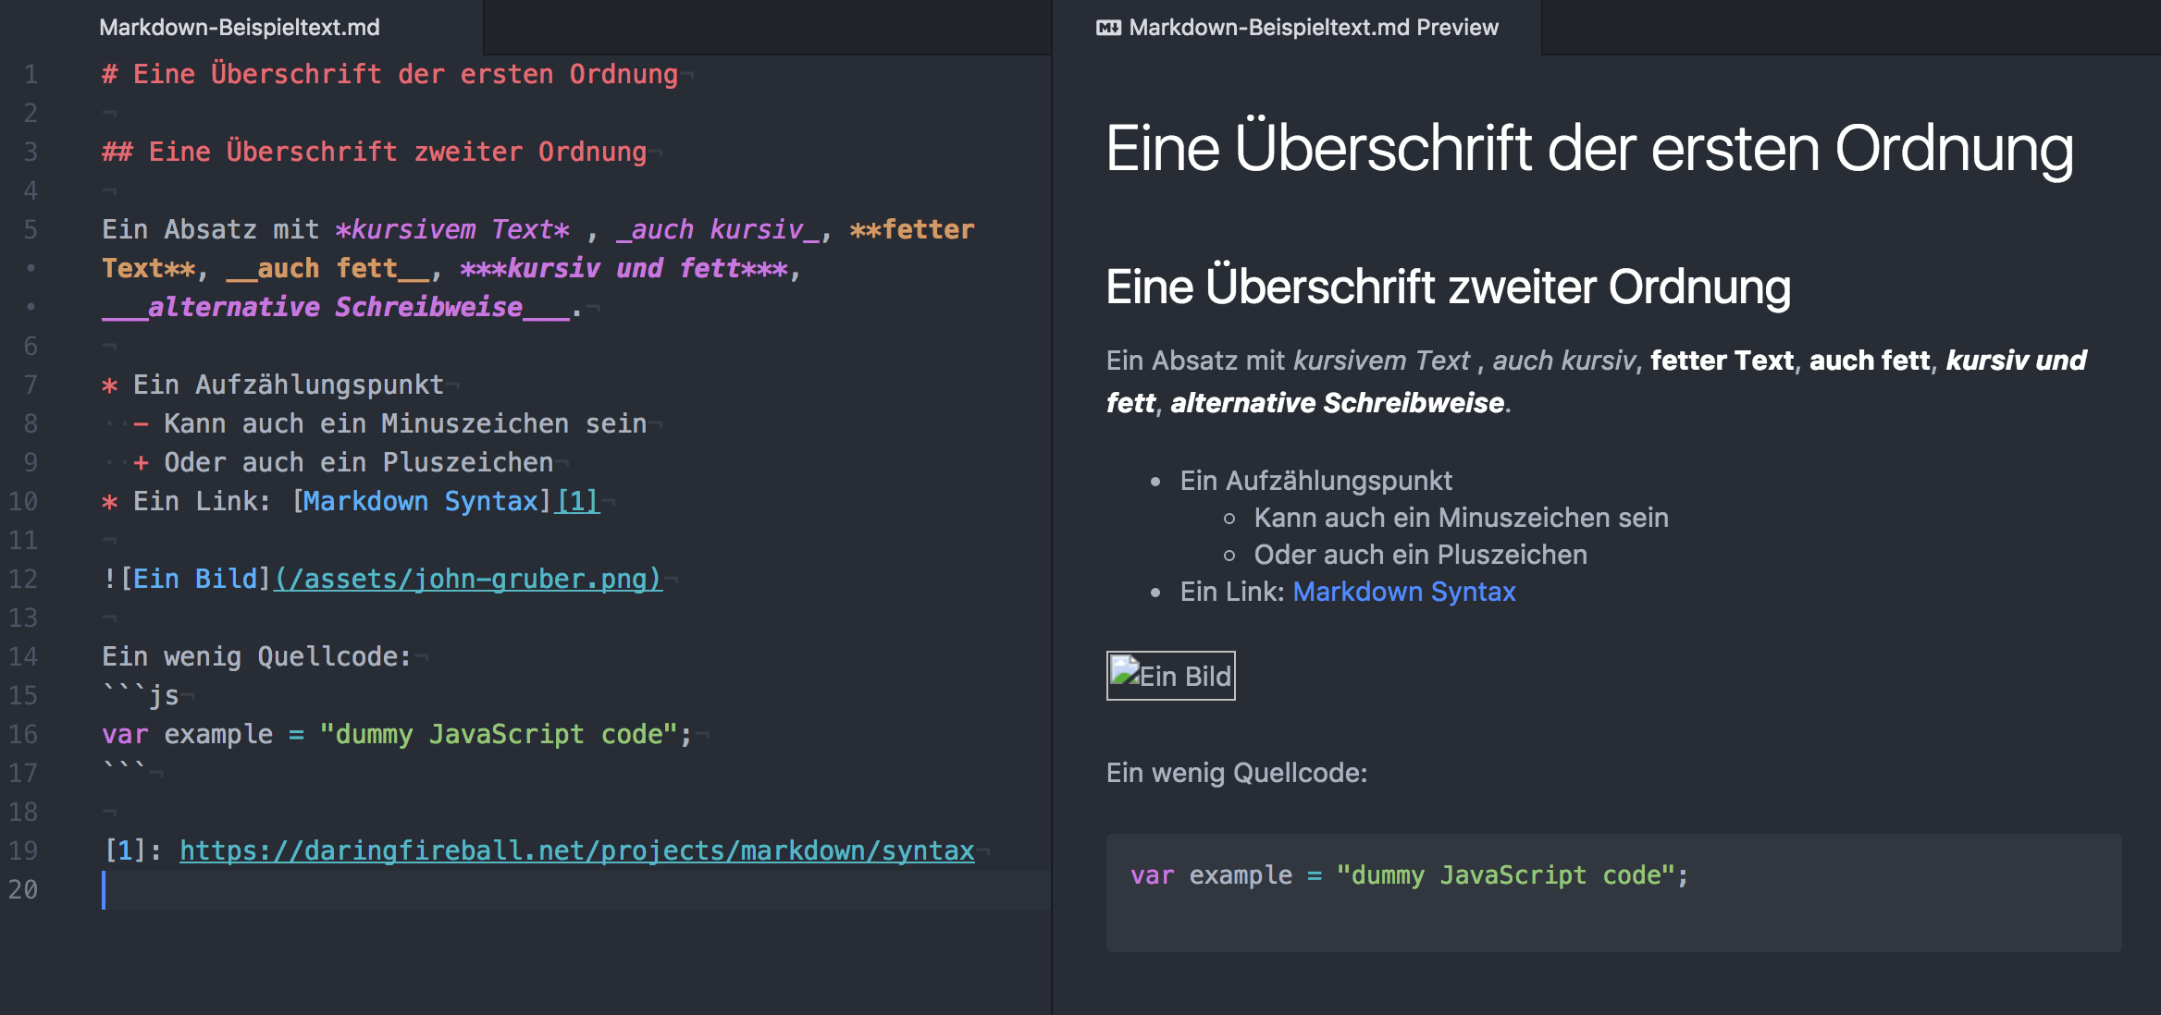Click the daringfireball.net URL on line 19
This screenshot has height=1015, width=2161.
click(577, 850)
